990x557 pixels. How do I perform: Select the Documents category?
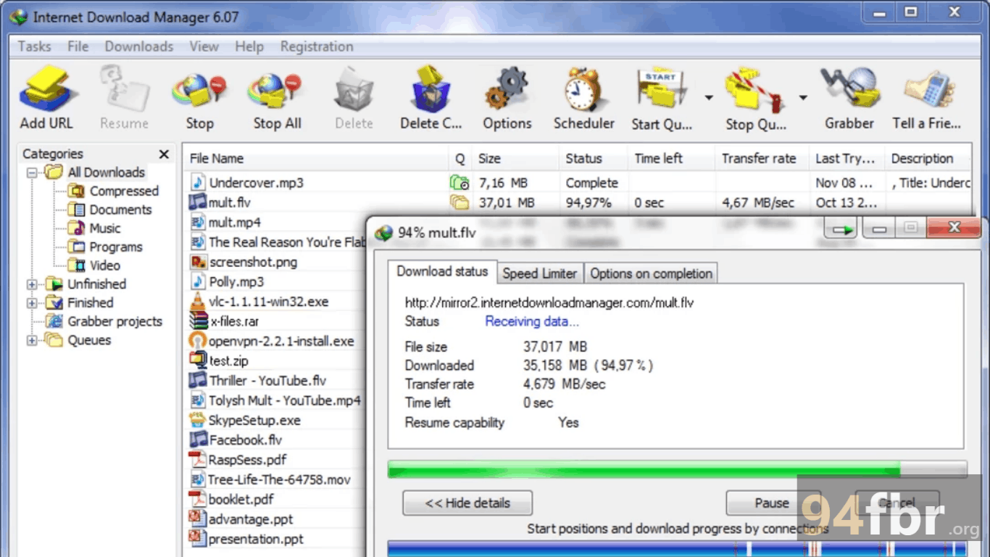point(120,210)
